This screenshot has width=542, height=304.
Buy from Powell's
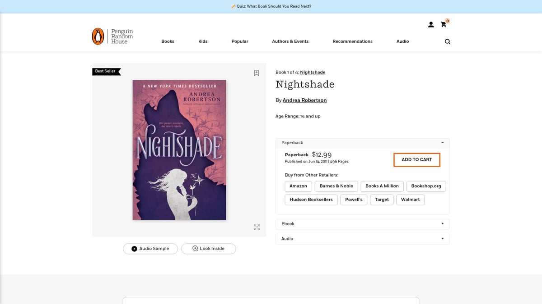(x=354, y=200)
